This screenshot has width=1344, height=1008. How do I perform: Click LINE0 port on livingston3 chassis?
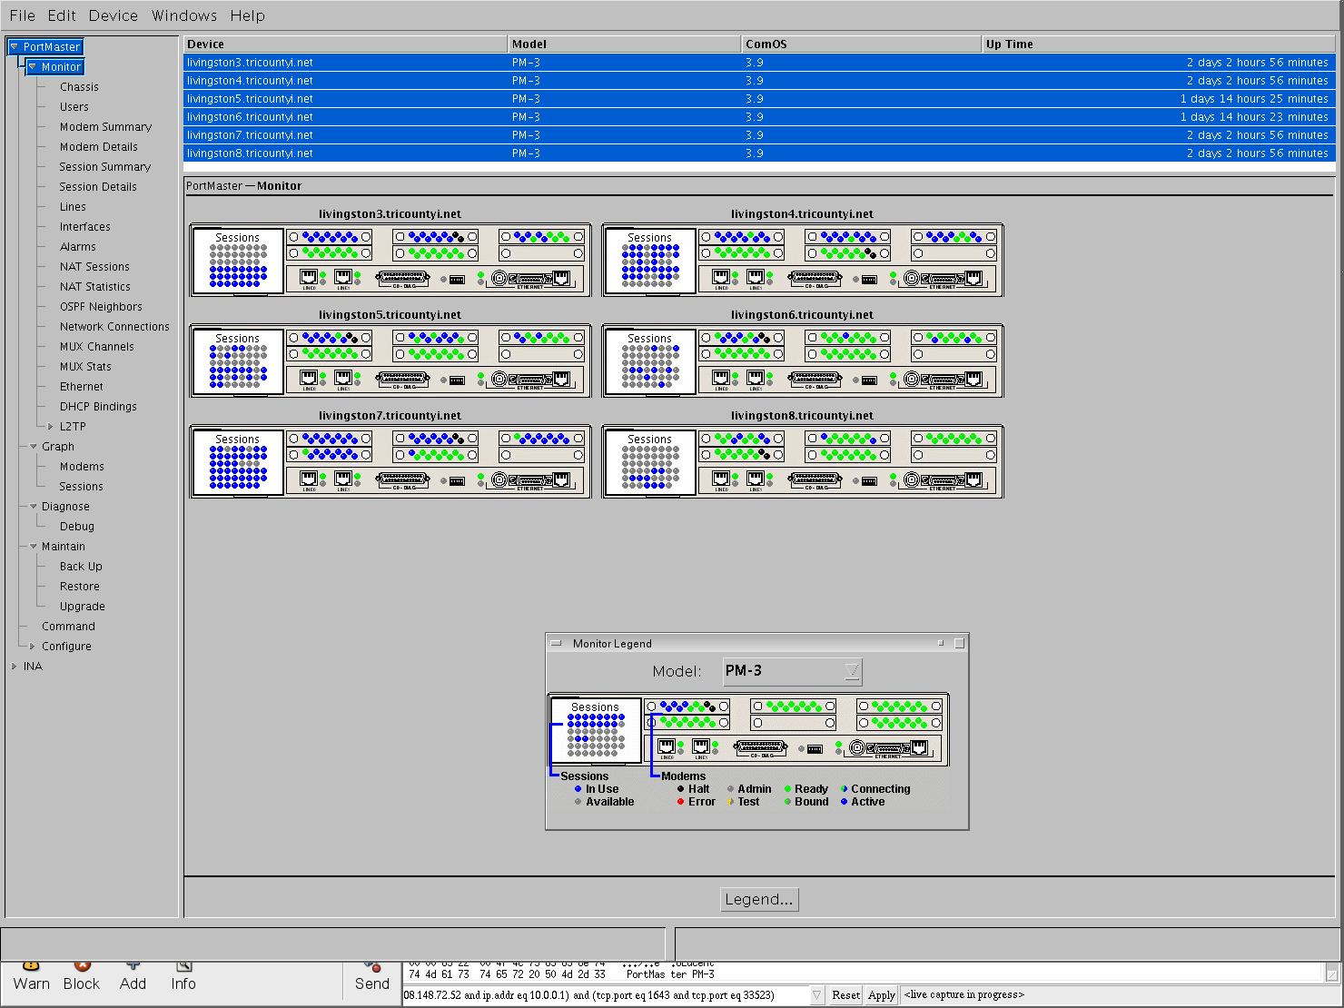pyautogui.click(x=309, y=277)
